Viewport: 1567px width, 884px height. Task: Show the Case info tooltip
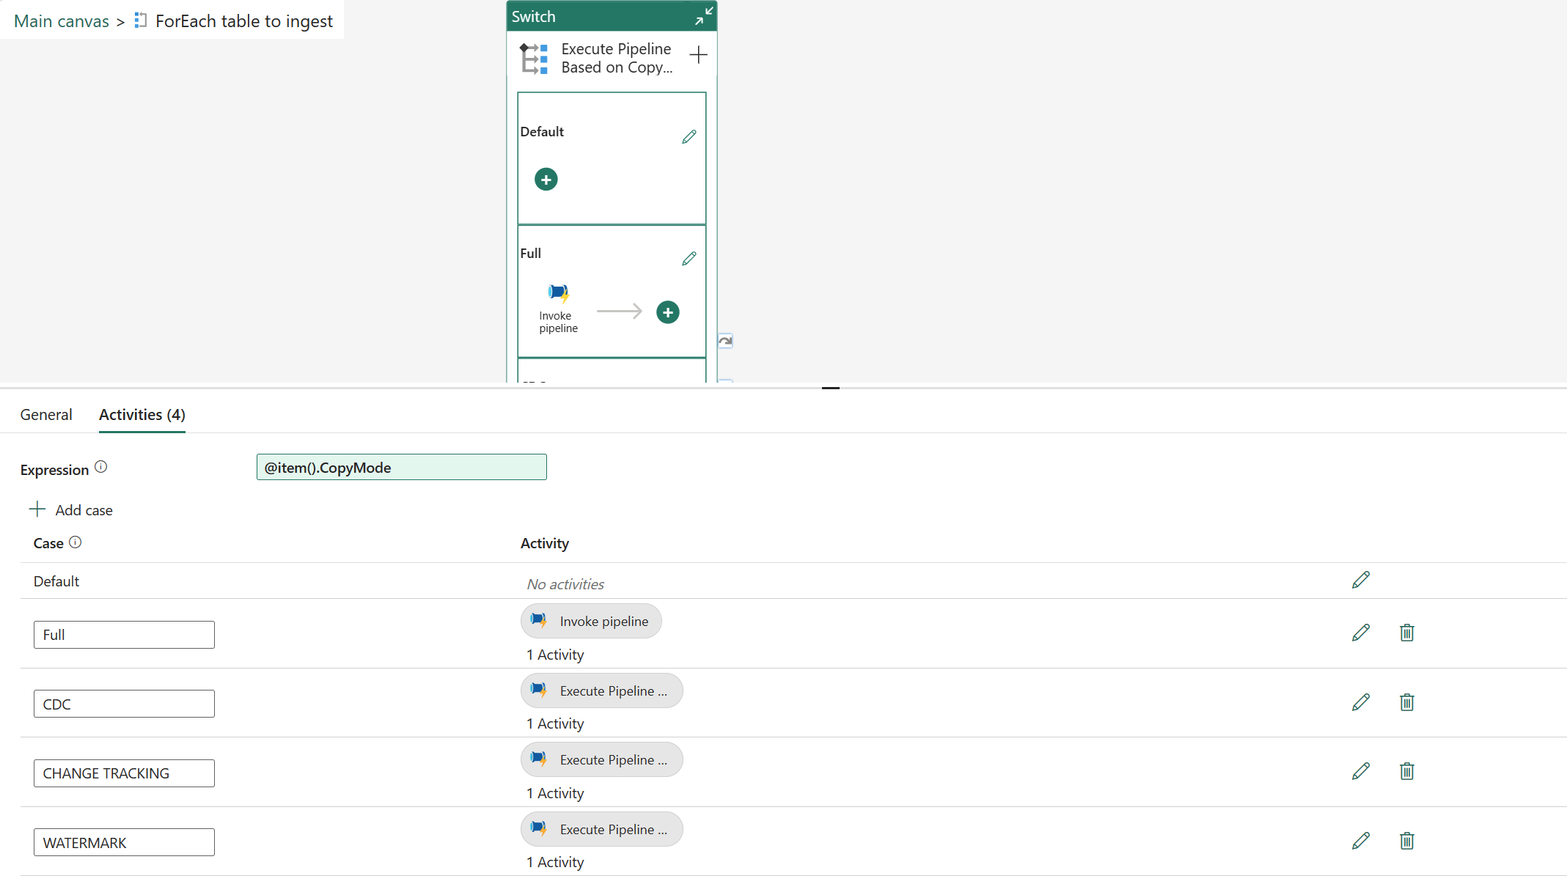77,542
